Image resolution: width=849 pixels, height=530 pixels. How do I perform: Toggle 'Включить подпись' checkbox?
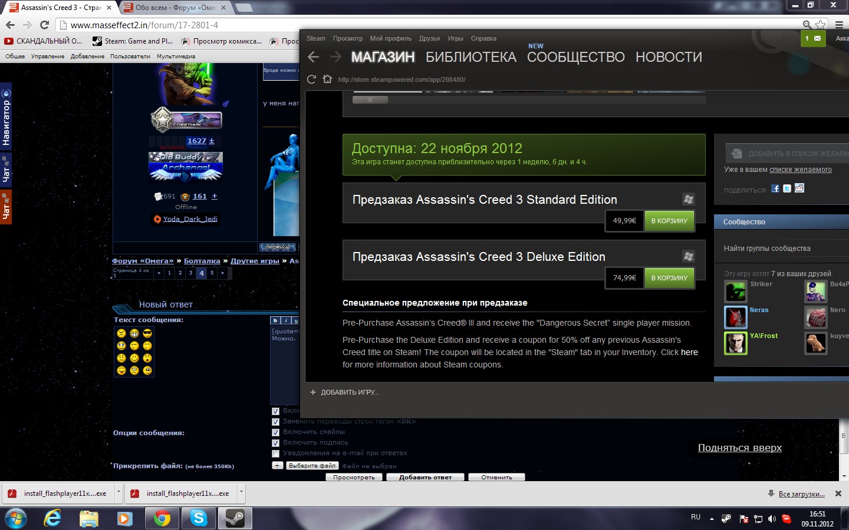click(275, 443)
